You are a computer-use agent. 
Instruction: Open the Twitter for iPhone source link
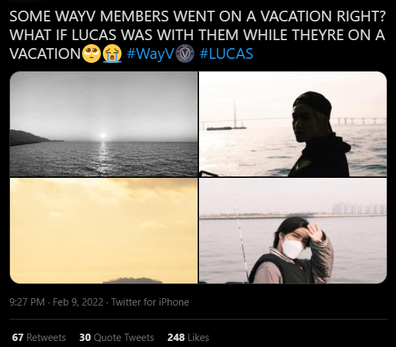(150, 302)
